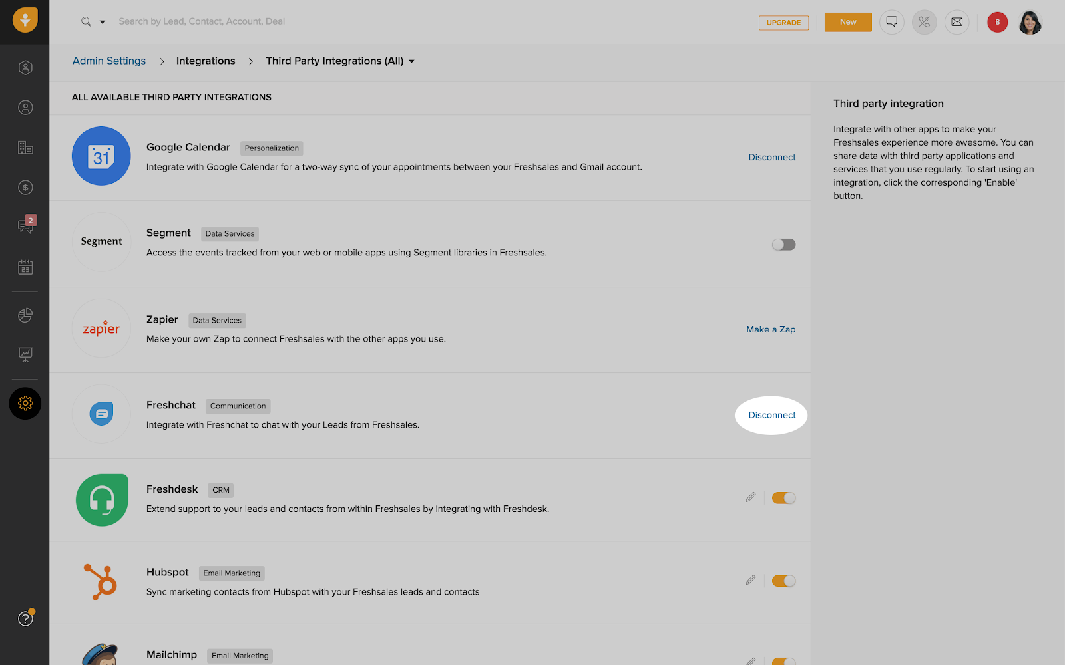Disconnect the Google Calendar integration
The image size is (1065, 665).
(772, 158)
